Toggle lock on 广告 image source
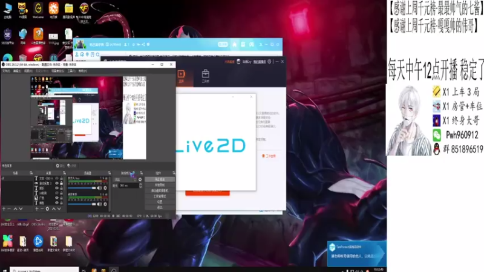Screen dimensions: 484x272 (61, 198)
